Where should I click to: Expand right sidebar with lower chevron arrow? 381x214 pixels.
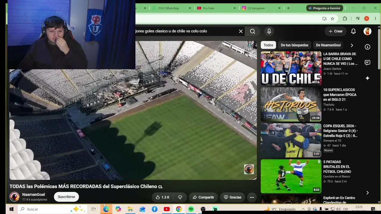click(368, 193)
